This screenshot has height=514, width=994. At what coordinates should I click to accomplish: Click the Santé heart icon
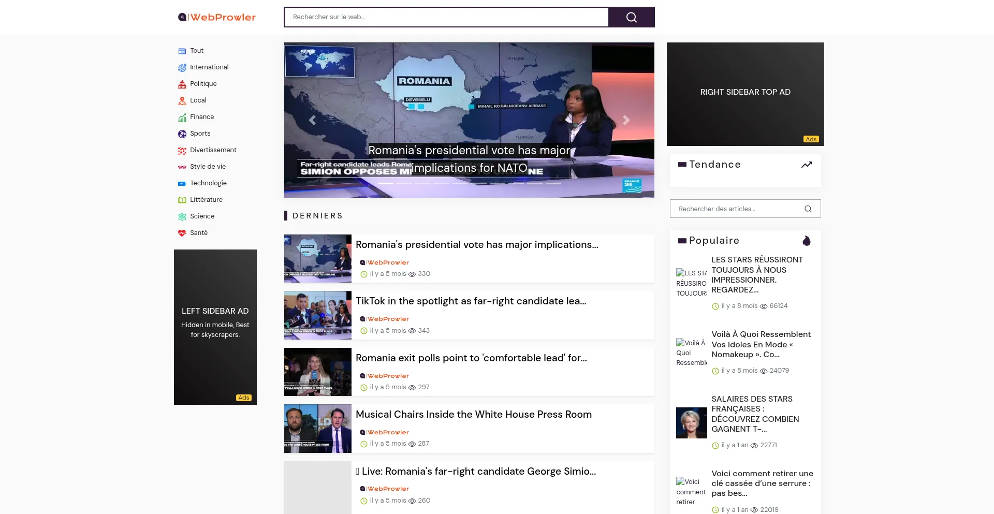(x=182, y=233)
